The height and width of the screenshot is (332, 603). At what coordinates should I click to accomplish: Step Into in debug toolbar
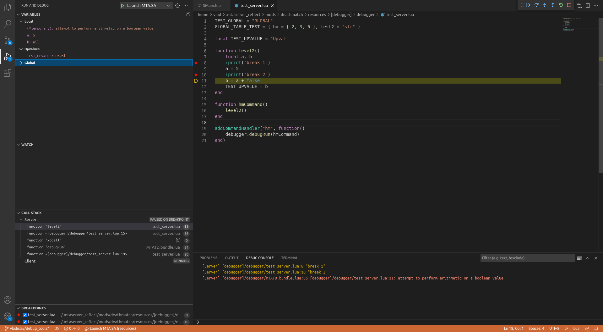545,5
